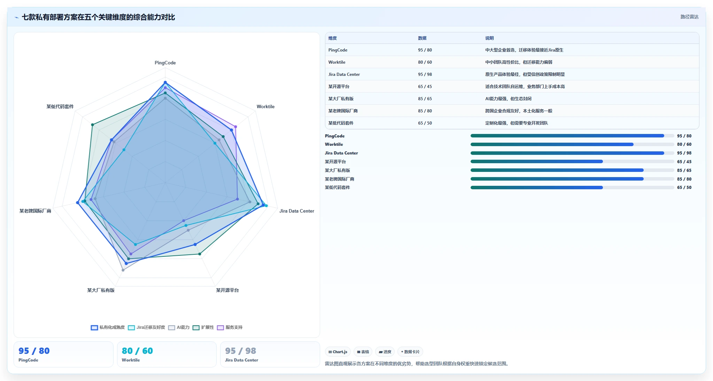Click the Worktile label in the progress list
713x381 pixels.
click(334, 144)
